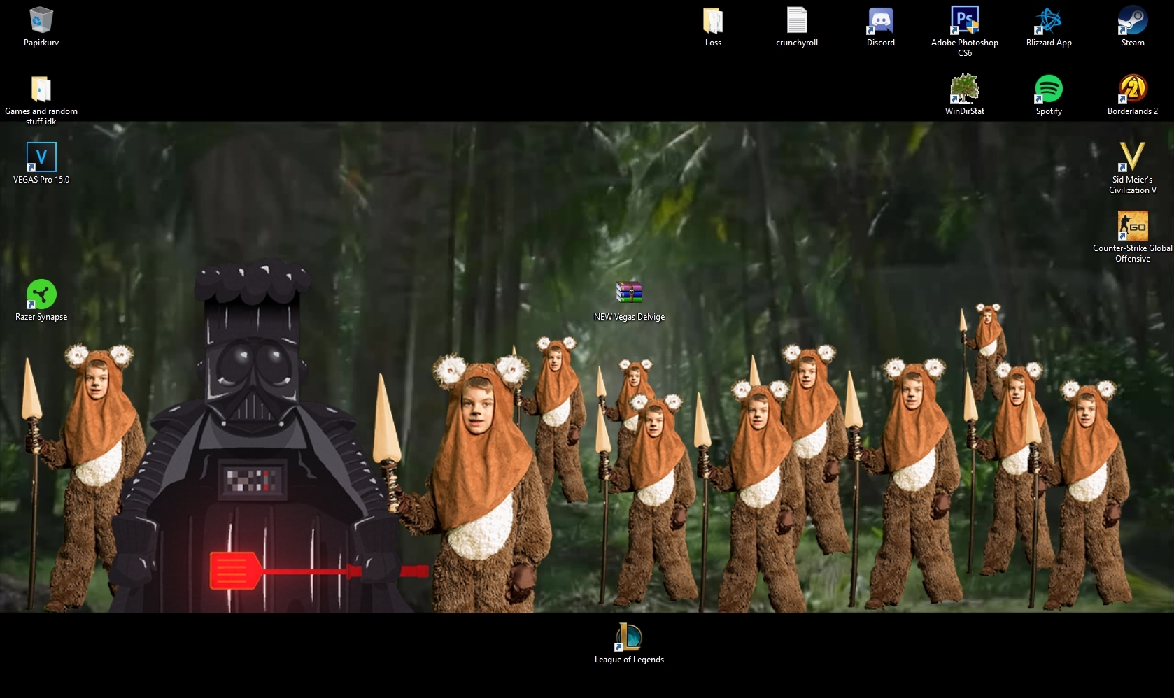
Task: Select the Borderlands 2 game icon
Action: click(x=1133, y=89)
